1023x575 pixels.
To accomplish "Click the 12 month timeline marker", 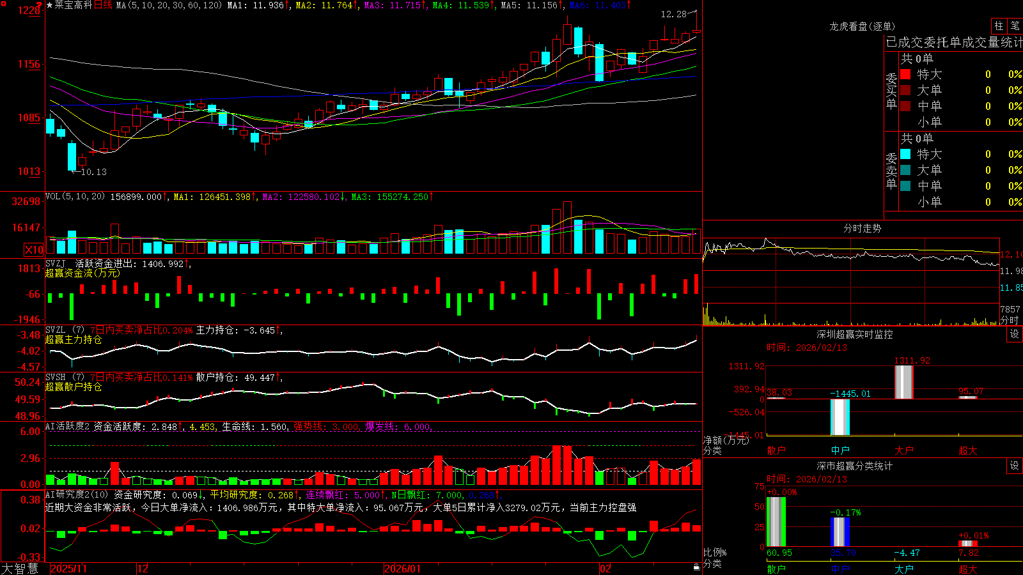I will point(143,569).
